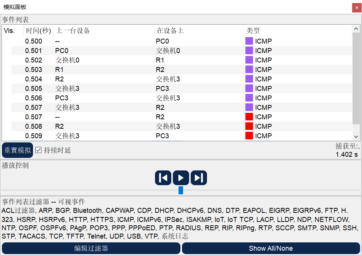Click the blue playback speed slider handle

[x=181, y=190]
